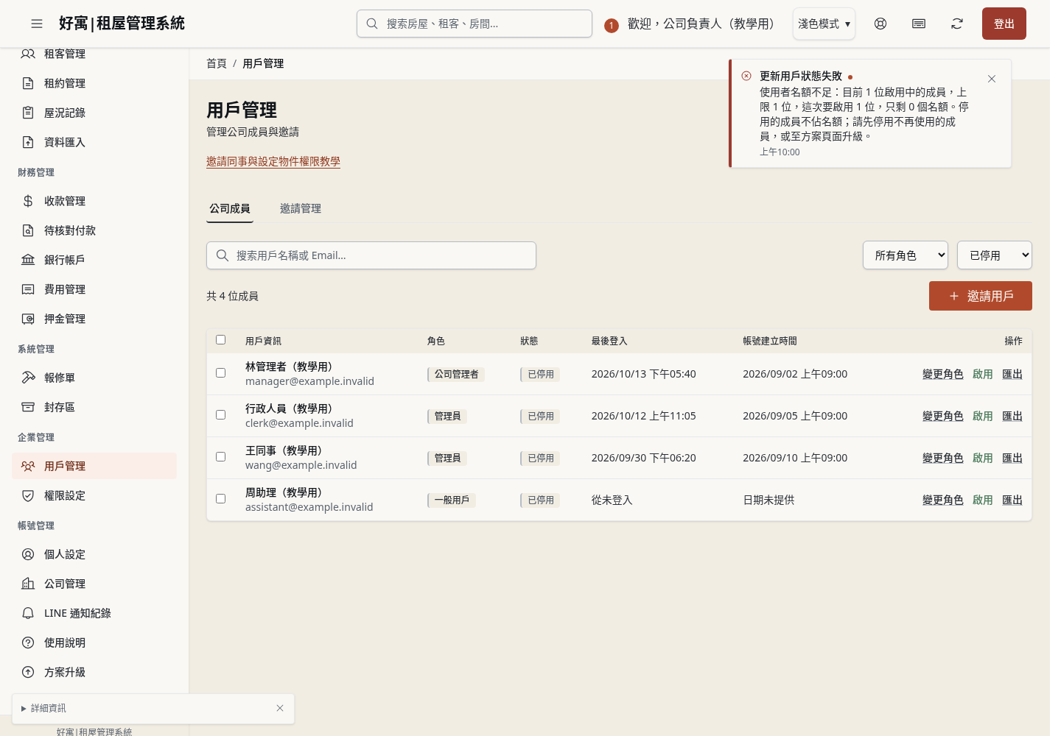This screenshot has height=736, width=1061.
Task: Open the 淺色模式 theme dropdown
Action: pyautogui.click(x=824, y=24)
